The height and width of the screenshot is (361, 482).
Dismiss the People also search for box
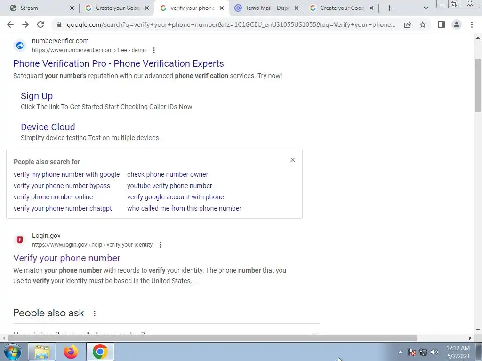tap(293, 160)
